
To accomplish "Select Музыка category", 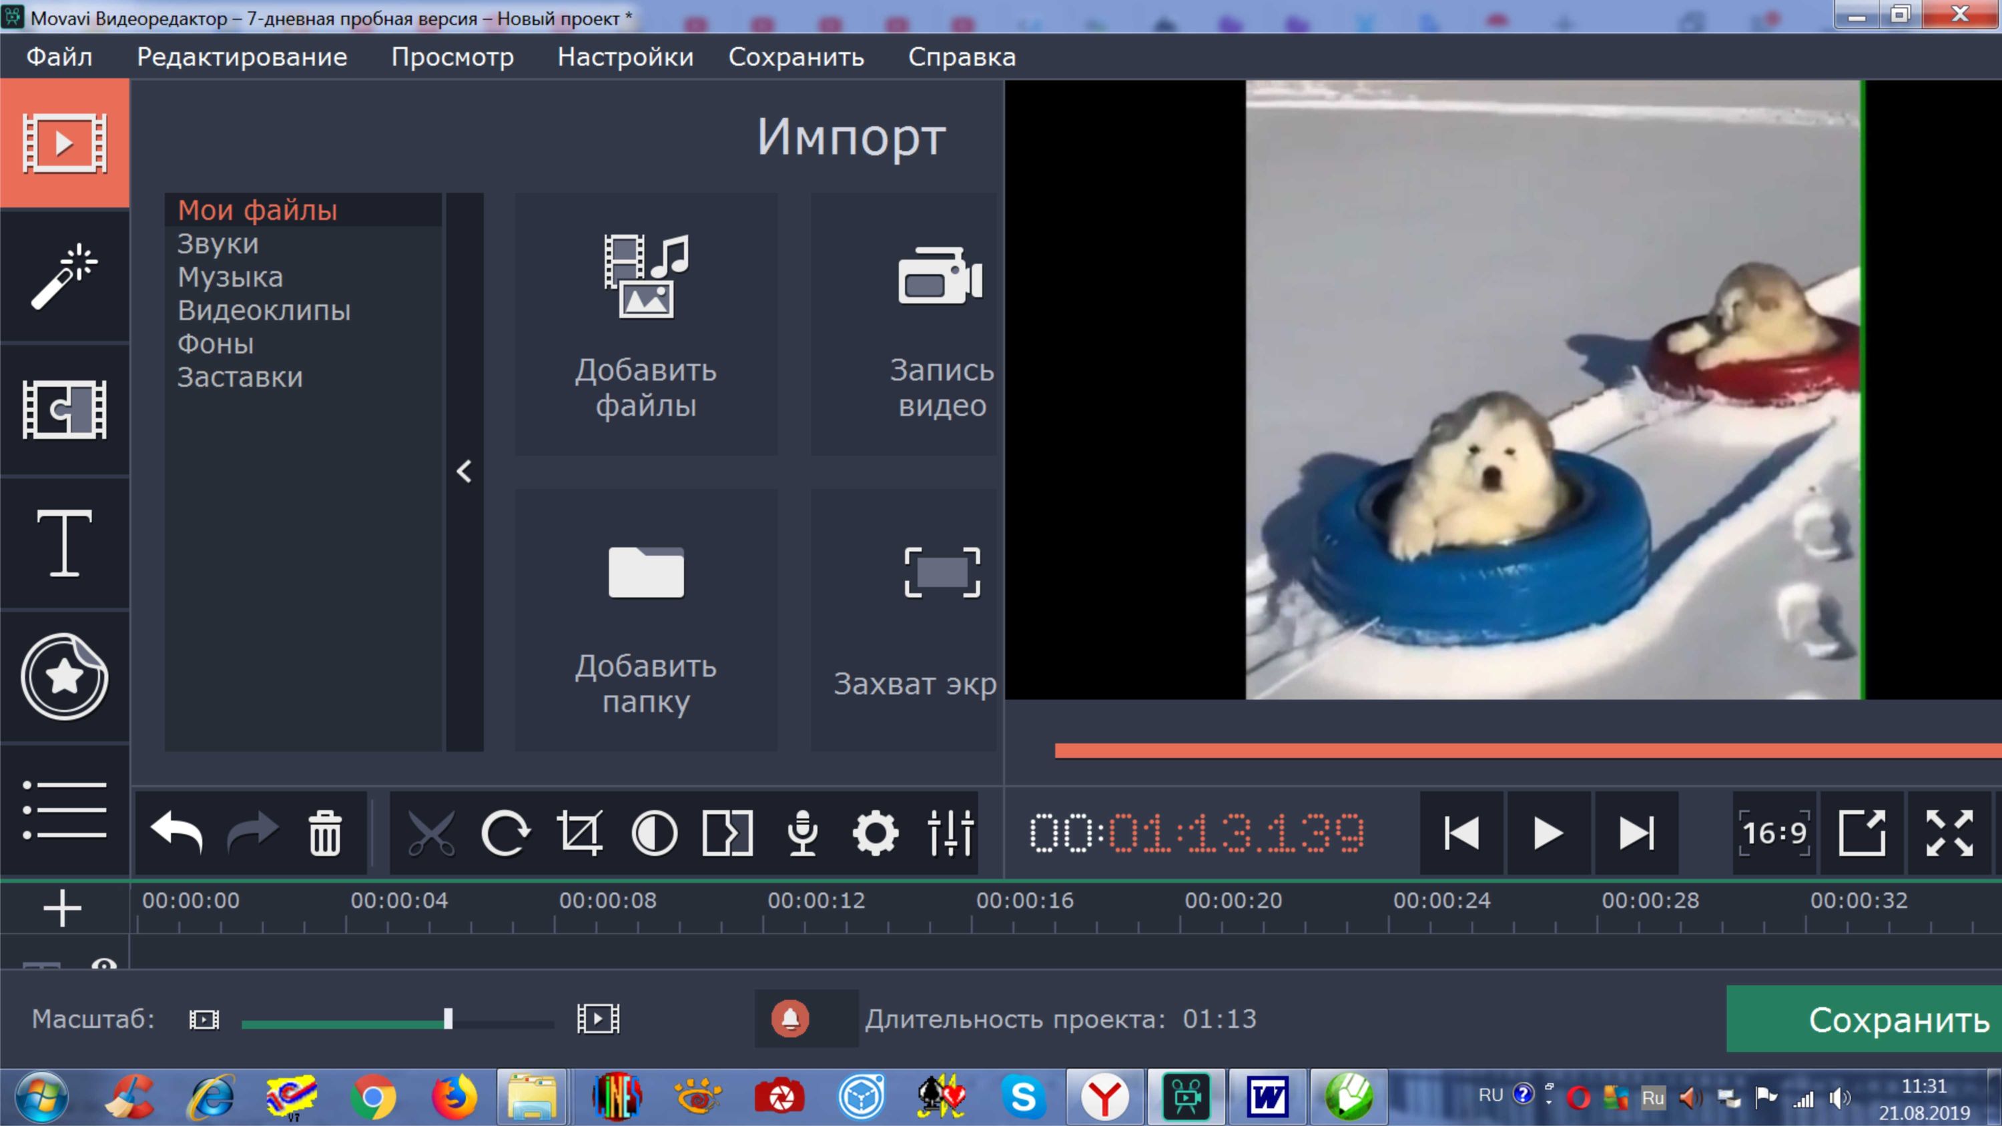I will click(x=303, y=277).
